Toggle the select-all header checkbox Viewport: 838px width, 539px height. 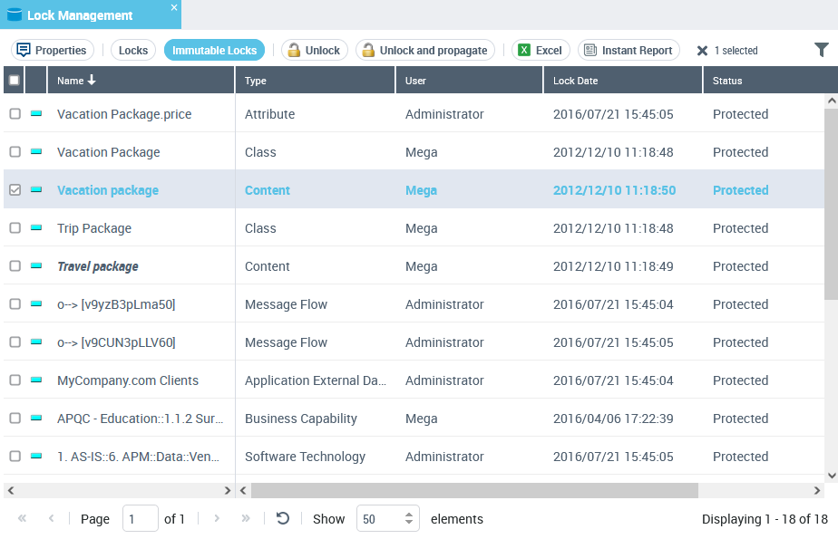(15, 81)
